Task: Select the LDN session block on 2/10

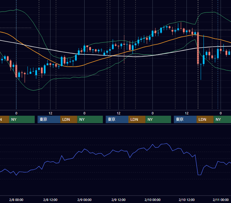Action: [x=205, y=119]
